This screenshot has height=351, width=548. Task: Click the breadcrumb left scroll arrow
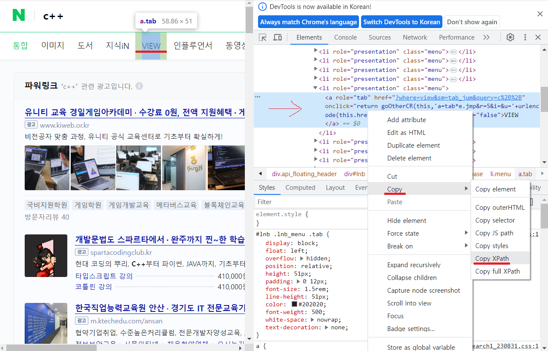click(260, 174)
